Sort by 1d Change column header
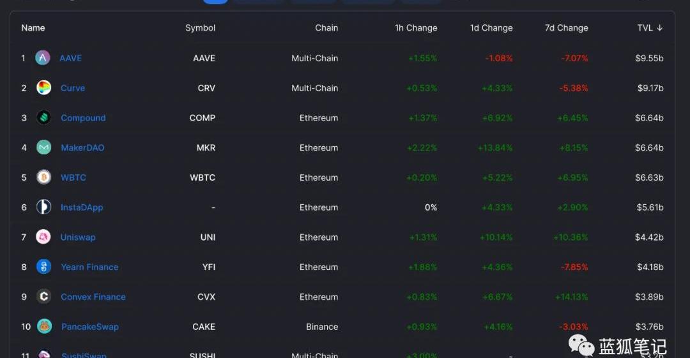The height and width of the screenshot is (358, 690). [x=491, y=28]
